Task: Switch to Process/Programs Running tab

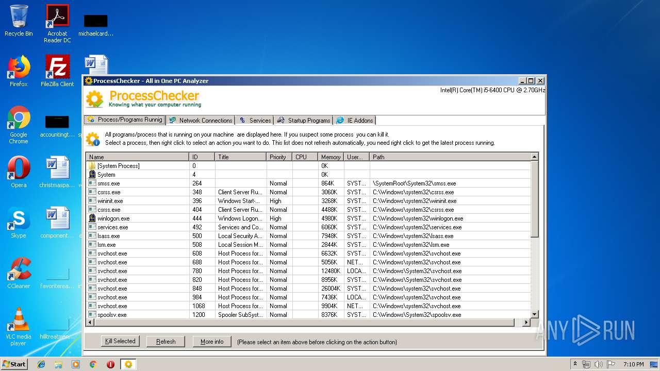Action: 124,120
